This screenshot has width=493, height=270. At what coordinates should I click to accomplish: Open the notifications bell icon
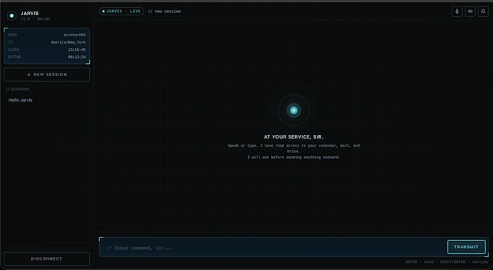pyautogui.click(x=484, y=12)
